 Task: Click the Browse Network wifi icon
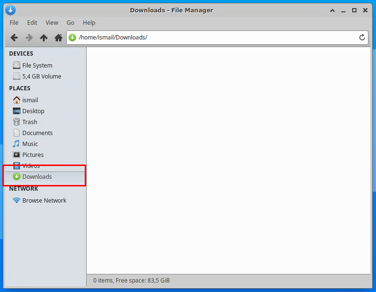pos(17,200)
